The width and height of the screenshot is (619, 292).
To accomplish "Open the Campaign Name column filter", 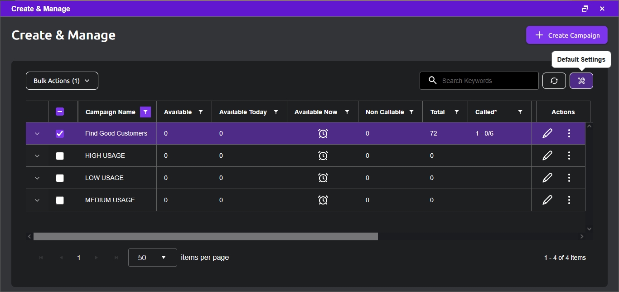I will point(145,112).
